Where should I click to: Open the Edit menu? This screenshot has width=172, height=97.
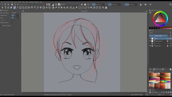pyautogui.click(x=5, y=2)
